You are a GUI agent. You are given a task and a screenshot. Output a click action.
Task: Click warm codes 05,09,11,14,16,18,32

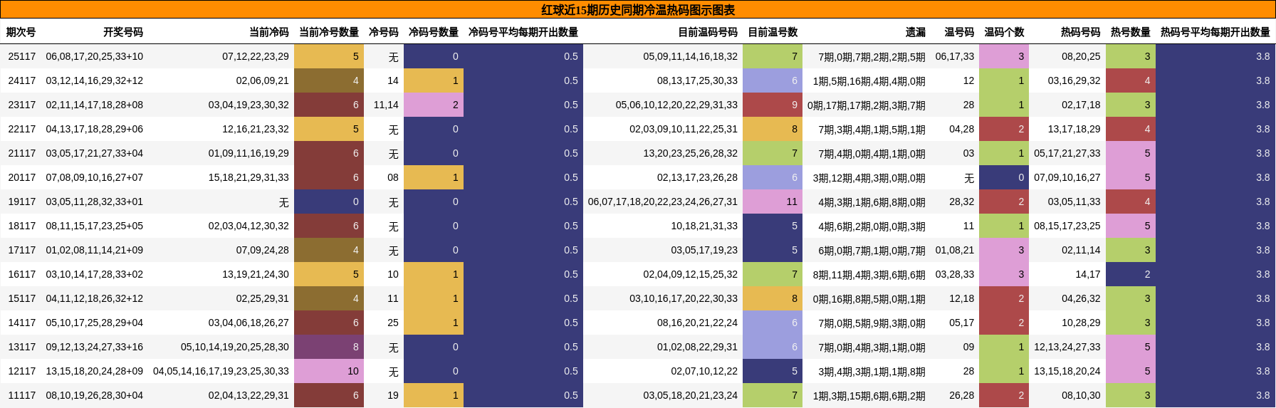[691, 56]
